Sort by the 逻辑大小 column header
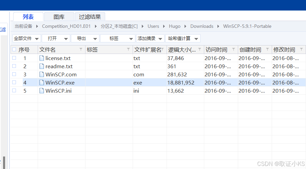 pyautogui.click(x=182, y=50)
